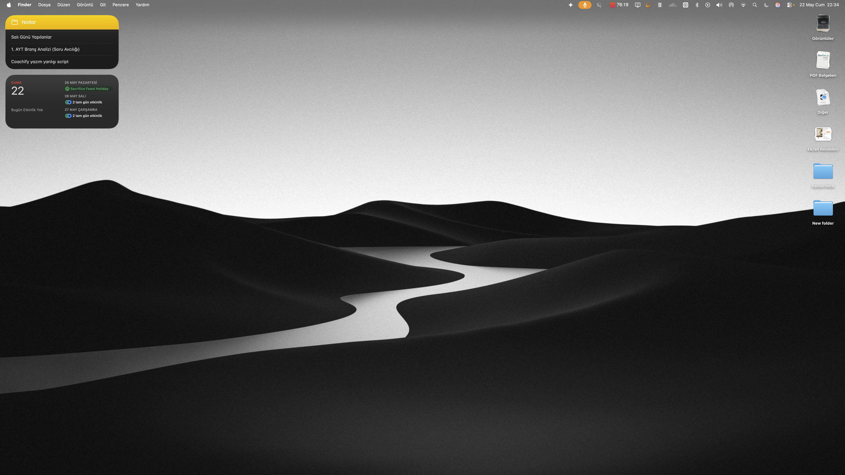The height and width of the screenshot is (475, 845).
Task: Open note 1. AYT Branş Analizi
Action: (x=62, y=49)
